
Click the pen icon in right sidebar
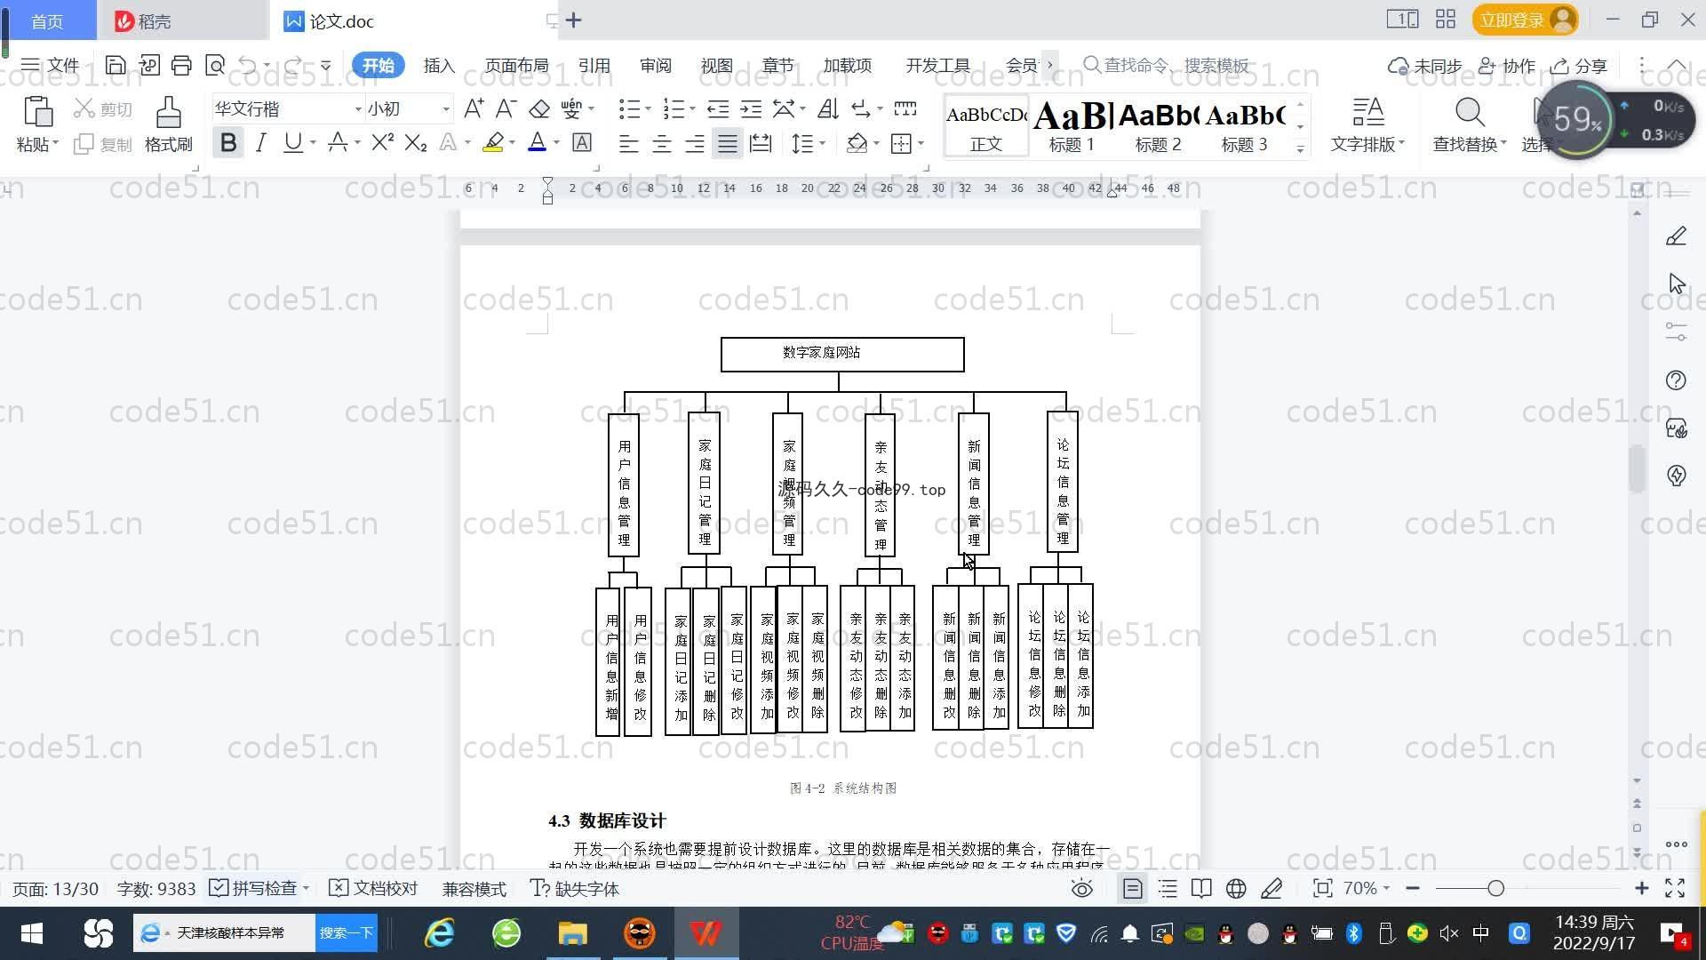[x=1676, y=236]
